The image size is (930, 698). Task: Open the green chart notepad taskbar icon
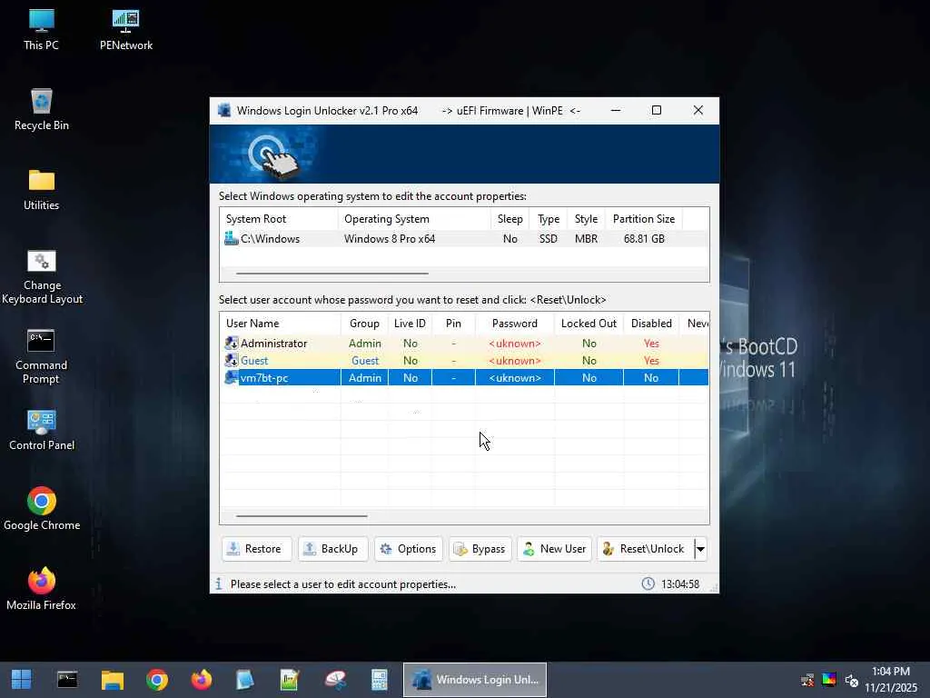pyautogui.click(x=290, y=680)
